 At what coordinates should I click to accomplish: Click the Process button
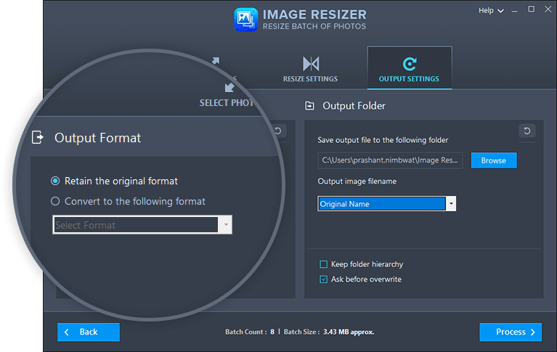coord(511,332)
